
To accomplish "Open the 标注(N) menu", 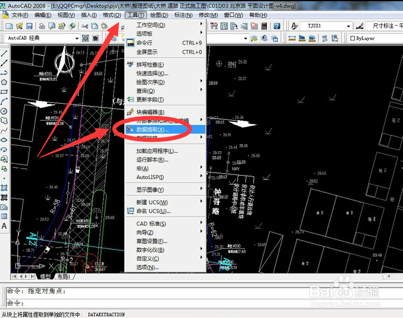I will pyautogui.click(x=183, y=15).
